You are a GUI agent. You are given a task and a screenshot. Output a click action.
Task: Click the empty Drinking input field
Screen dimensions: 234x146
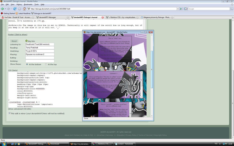[x=40, y=61]
